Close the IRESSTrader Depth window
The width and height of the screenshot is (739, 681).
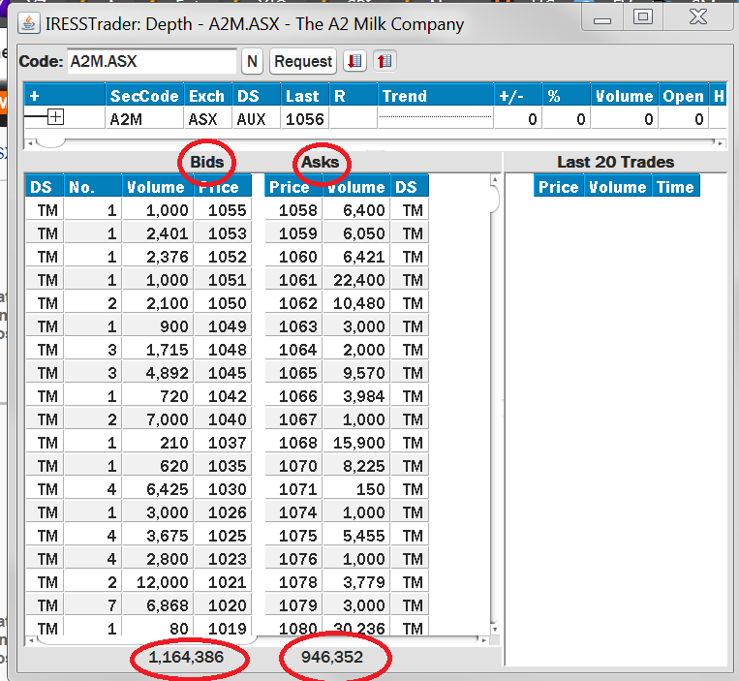click(x=698, y=17)
